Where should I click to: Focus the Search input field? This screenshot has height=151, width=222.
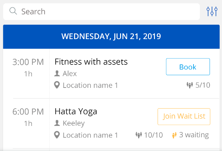click(101, 12)
